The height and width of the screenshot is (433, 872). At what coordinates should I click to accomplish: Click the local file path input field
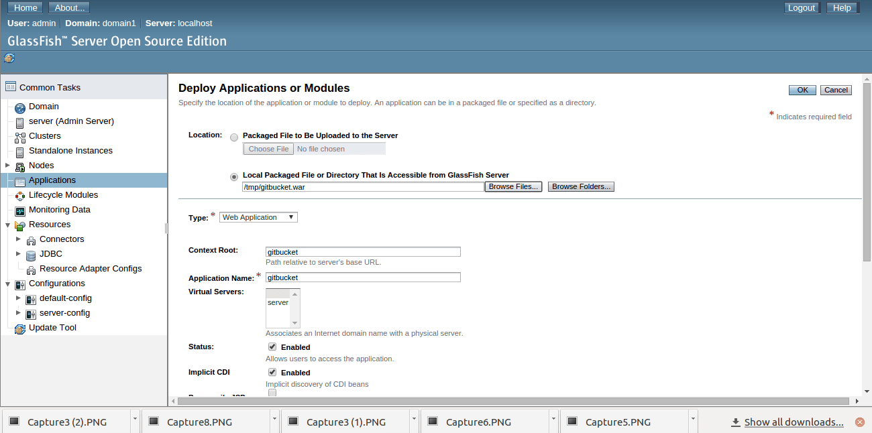coord(363,187)
